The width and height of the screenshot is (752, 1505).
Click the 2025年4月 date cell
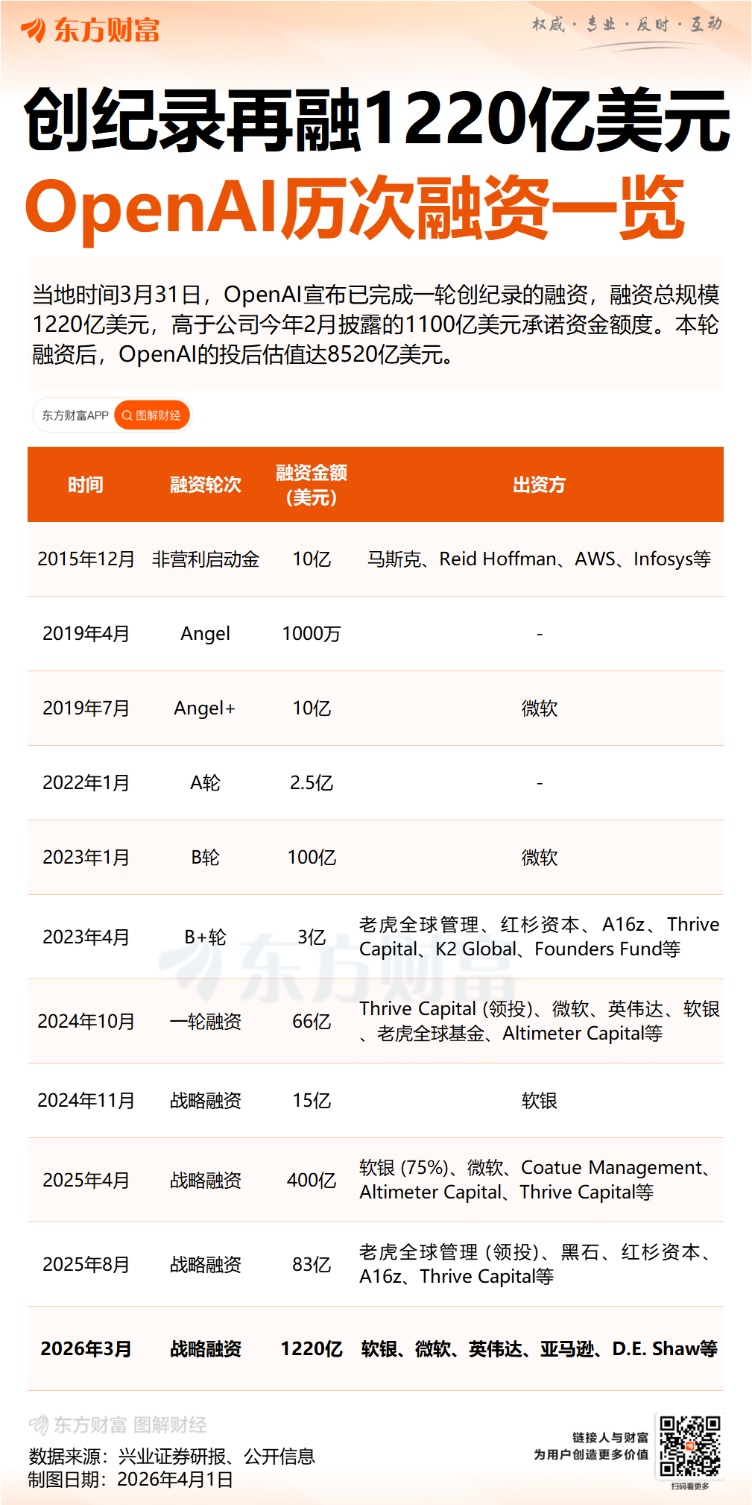86,1180
